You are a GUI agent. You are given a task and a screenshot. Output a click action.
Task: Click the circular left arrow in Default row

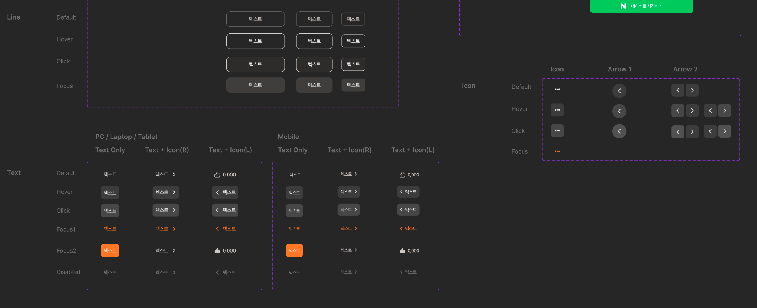[x=619, y=91]
